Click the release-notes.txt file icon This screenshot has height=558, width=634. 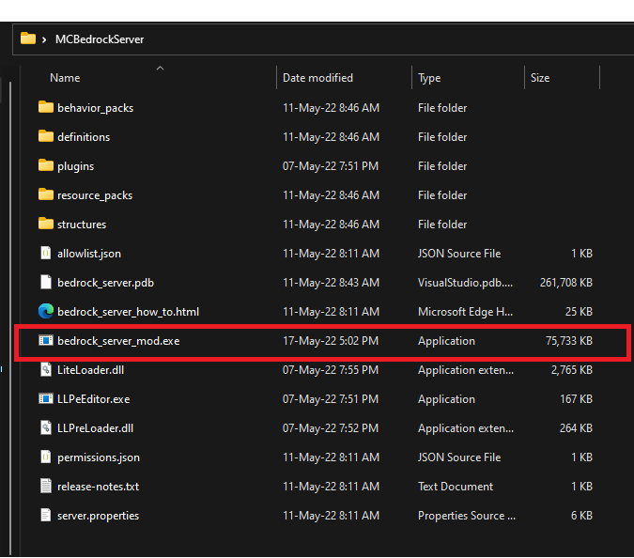46,486
